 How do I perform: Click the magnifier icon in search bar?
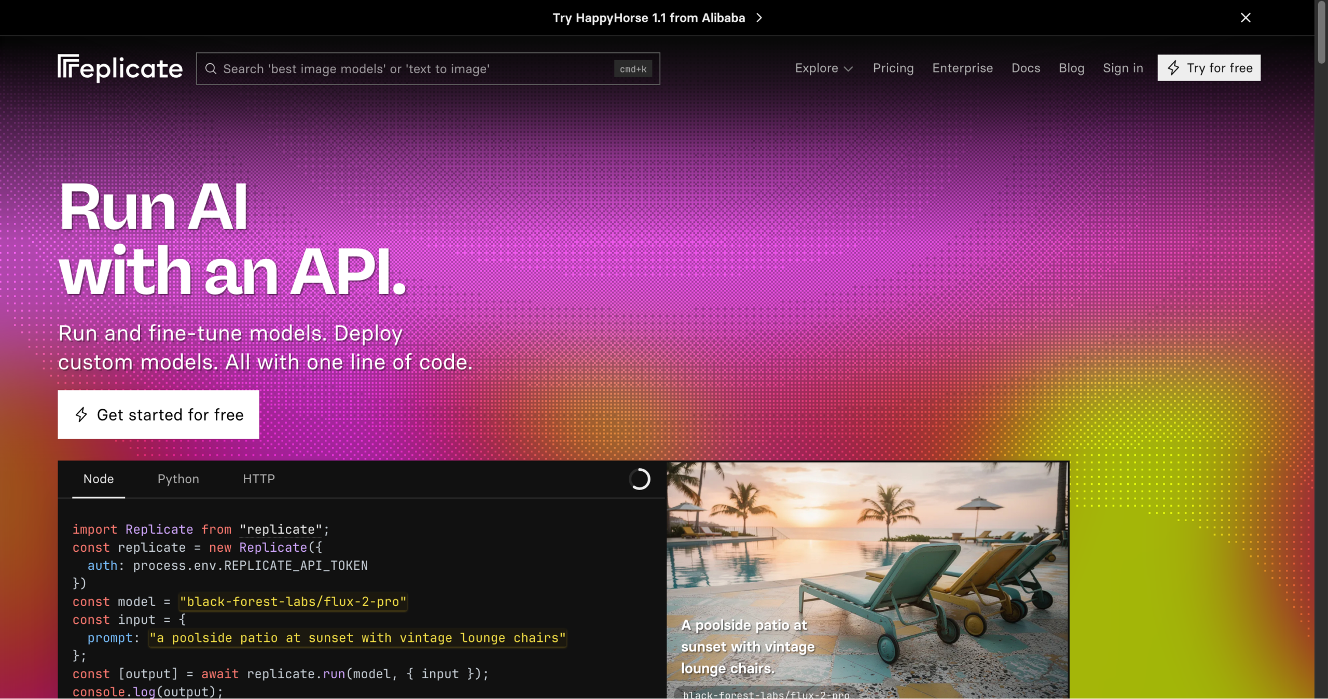211,69
